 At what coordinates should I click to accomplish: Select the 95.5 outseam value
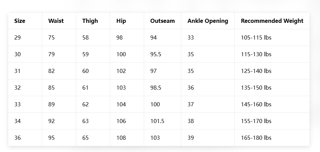coord(155,54)
